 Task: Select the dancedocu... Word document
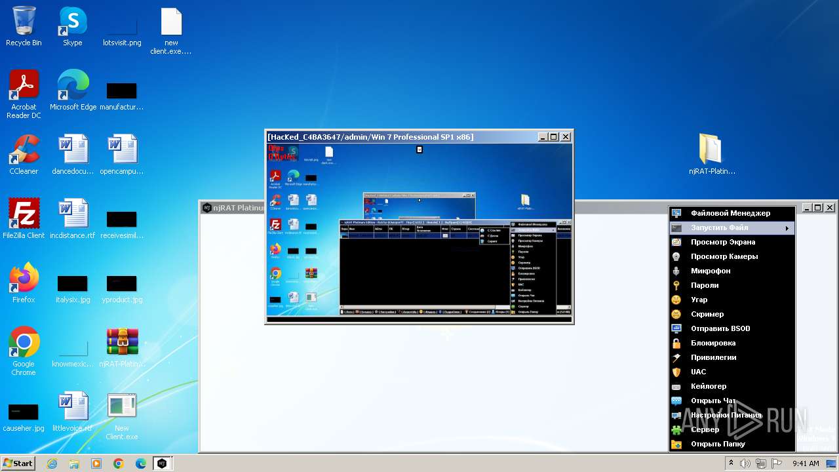pos(73,155)
